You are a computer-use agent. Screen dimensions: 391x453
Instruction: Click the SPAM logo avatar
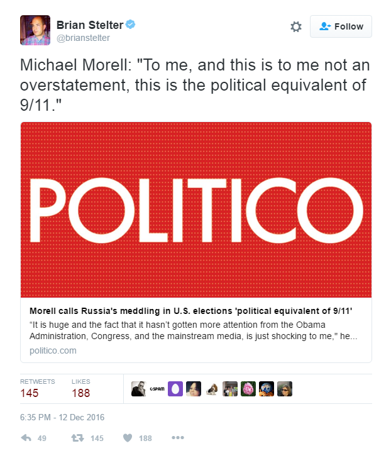coord(157,389)
